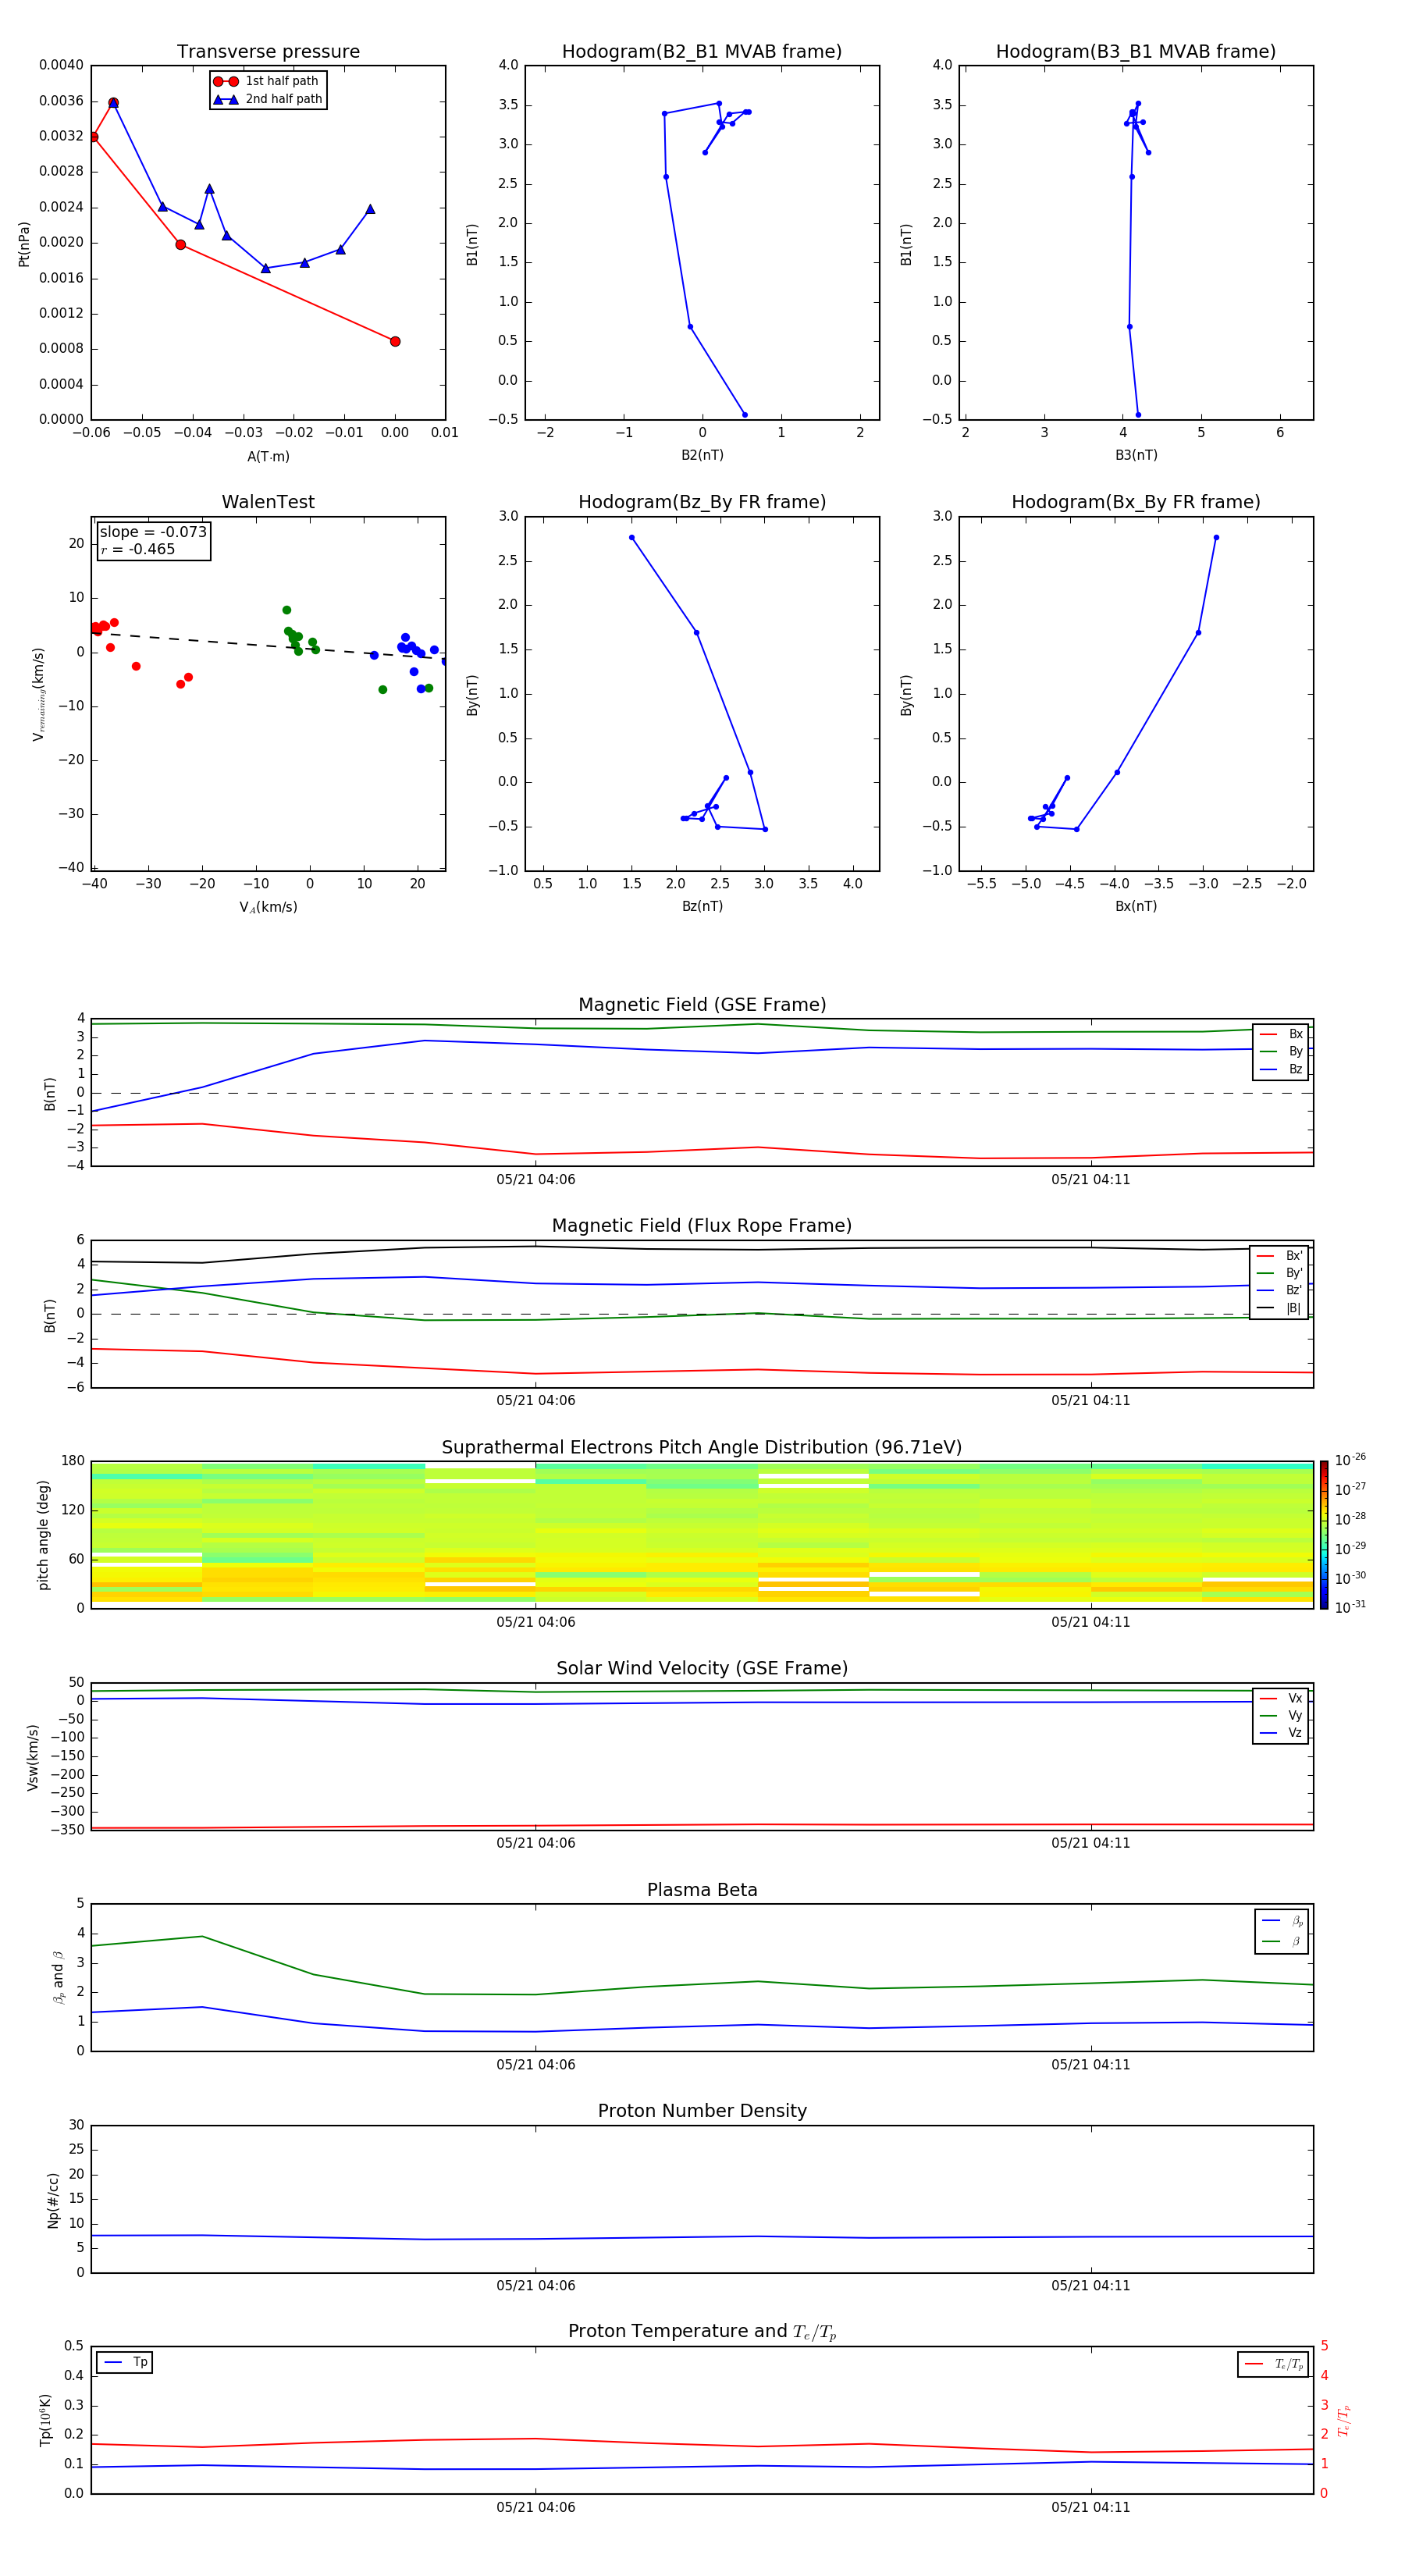Click the 'Hodogram(B2_B1 MVAB frame)' title

(x=702, y=52)
